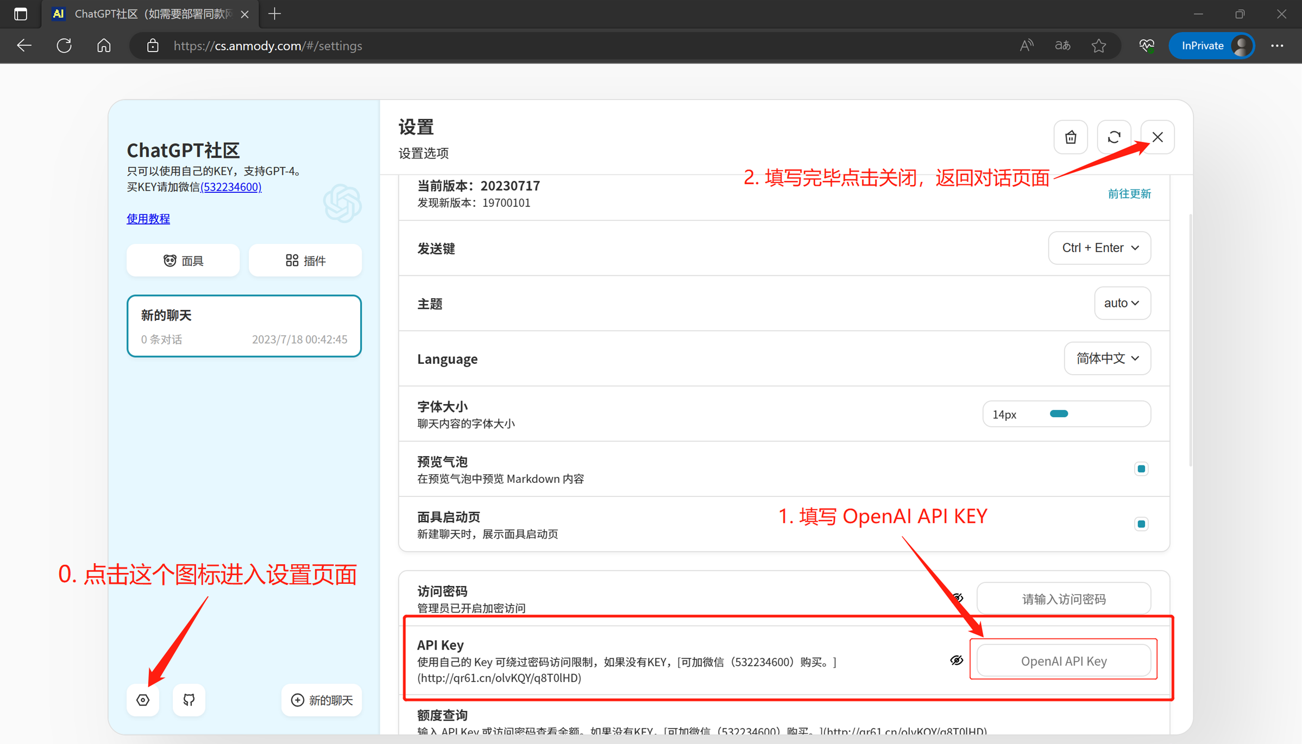Open browser translate icon
Image resolution: width=1302 pixels, height=744 pixels.
coord(1062,46)
